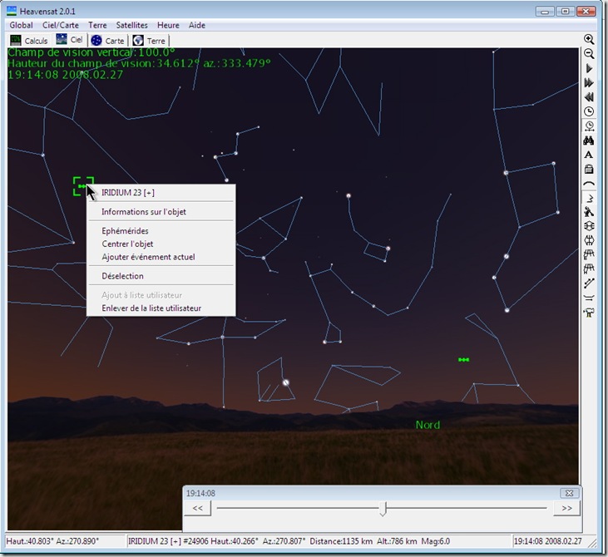This screenshot has height=557, width=608.
Task: Toggle constellation lines with the zigzag icon
Action: tap(589, 198)
